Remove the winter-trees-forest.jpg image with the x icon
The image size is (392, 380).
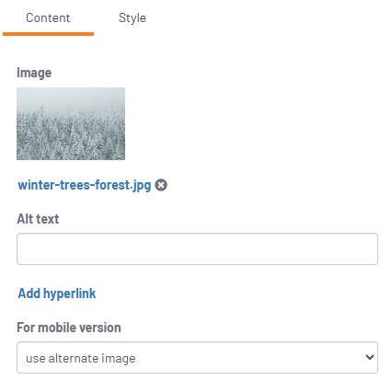pos(161,185)
